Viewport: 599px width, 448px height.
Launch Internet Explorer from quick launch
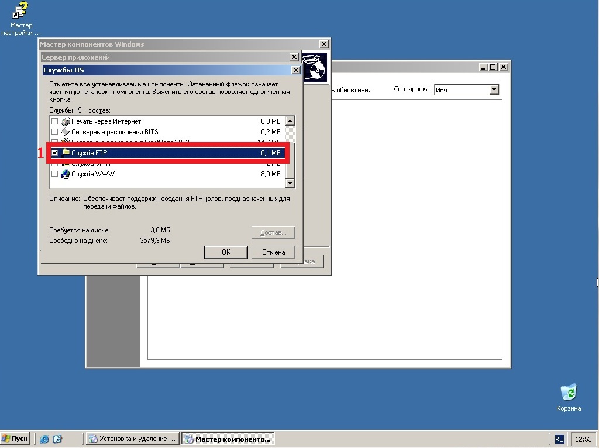pos(44,439)
